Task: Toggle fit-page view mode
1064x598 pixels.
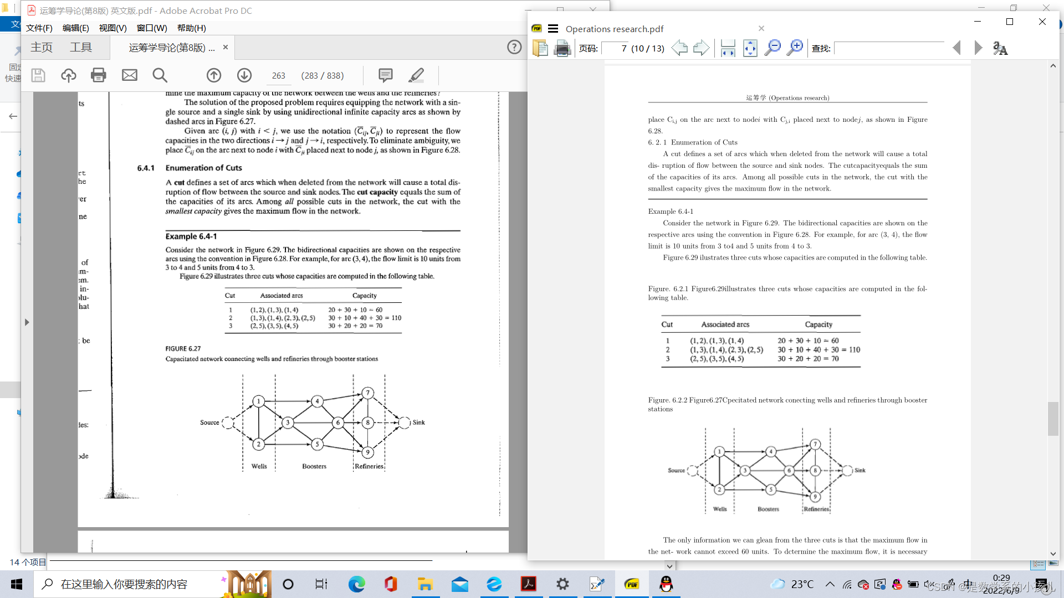Action: 750,48
